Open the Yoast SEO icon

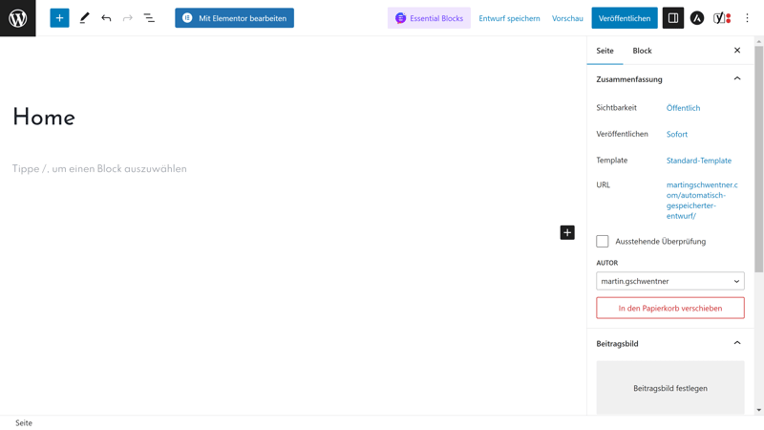[x=722, y=18]
